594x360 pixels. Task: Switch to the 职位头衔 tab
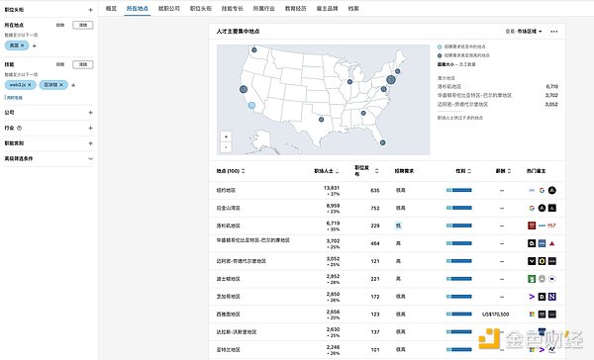point(201,8)
